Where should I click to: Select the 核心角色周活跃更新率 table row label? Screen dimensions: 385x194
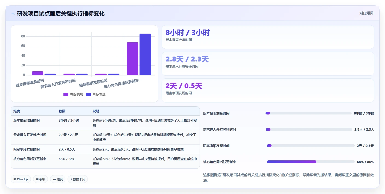coord(30,159)
